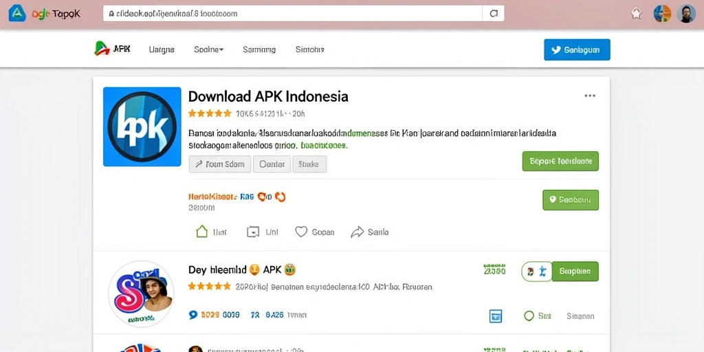This screenshot has height=352, width=704.
Task: Click the star rating of Dey bleemhd APK
Action: tap(209, 286)
